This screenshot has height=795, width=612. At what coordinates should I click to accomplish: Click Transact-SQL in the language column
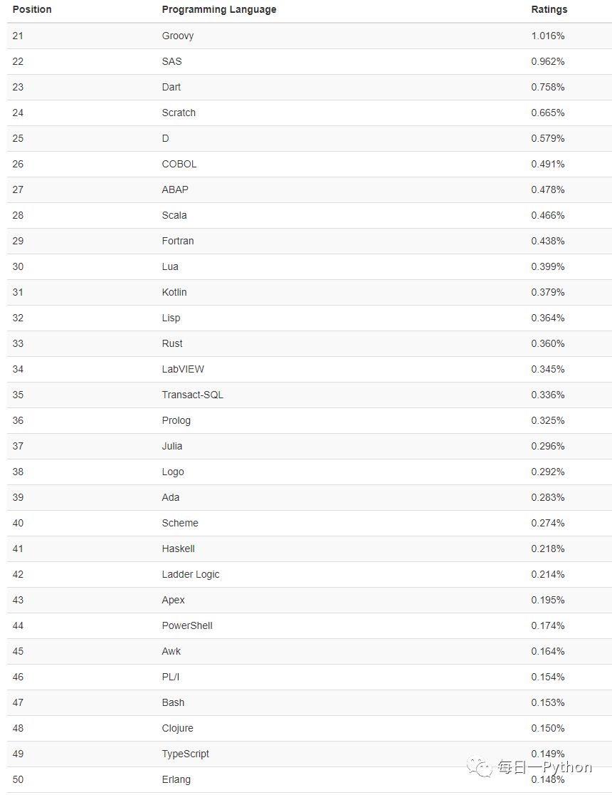193,395
